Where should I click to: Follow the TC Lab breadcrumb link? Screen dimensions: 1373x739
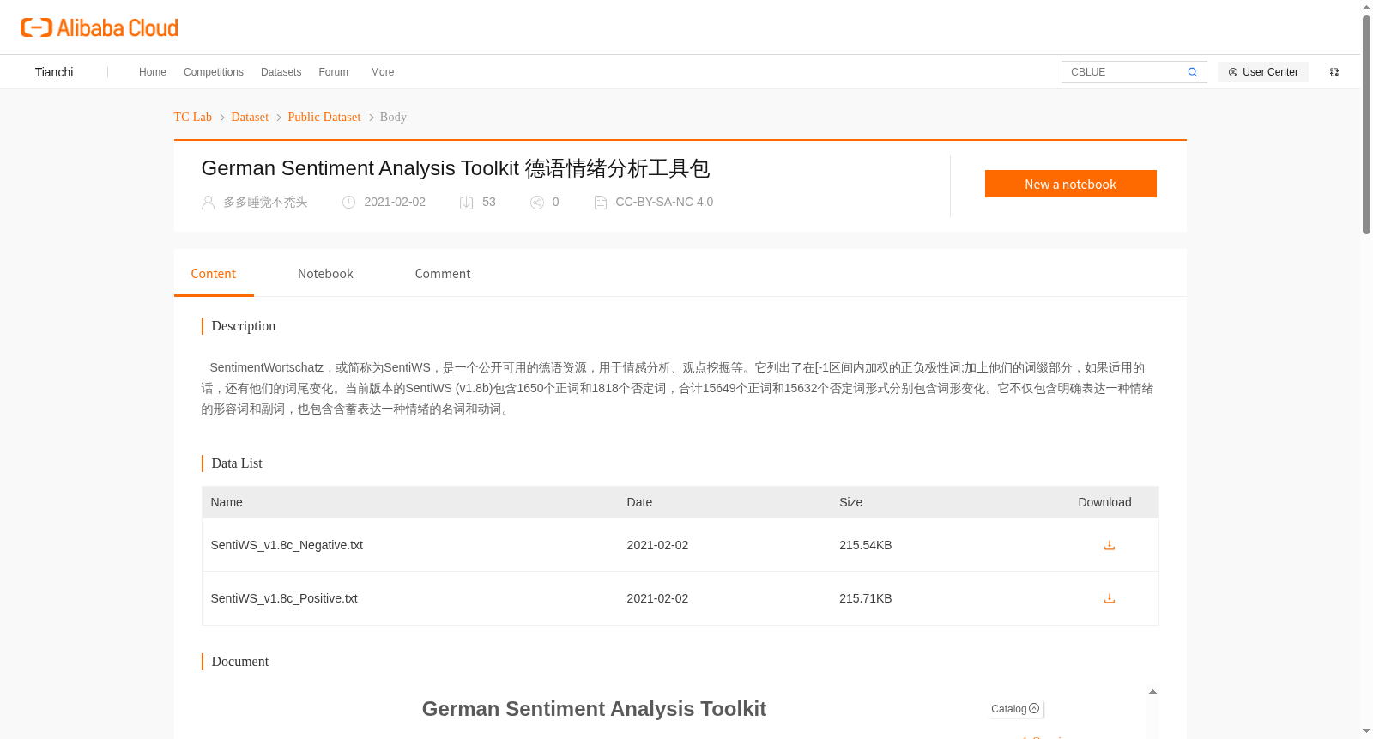point(193,117)
